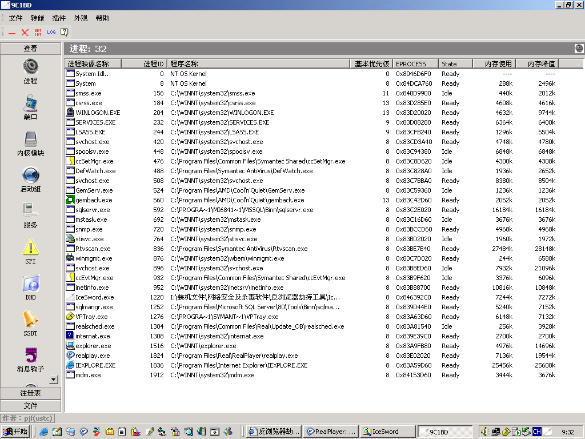Open the LOG toolbar button

51,33
